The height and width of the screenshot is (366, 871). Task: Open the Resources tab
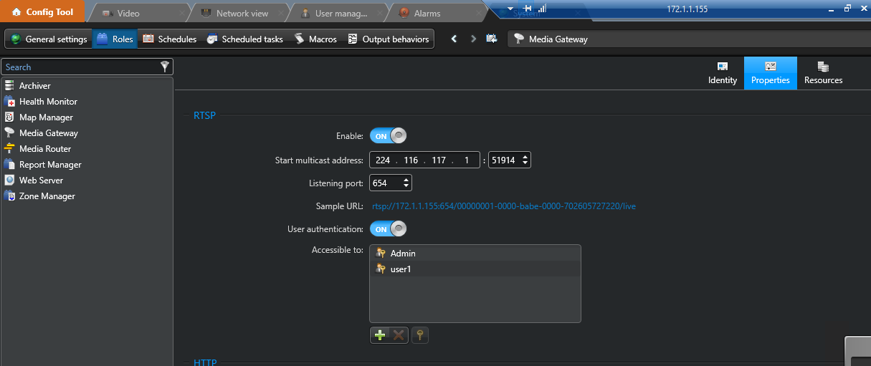pos(823,73)
